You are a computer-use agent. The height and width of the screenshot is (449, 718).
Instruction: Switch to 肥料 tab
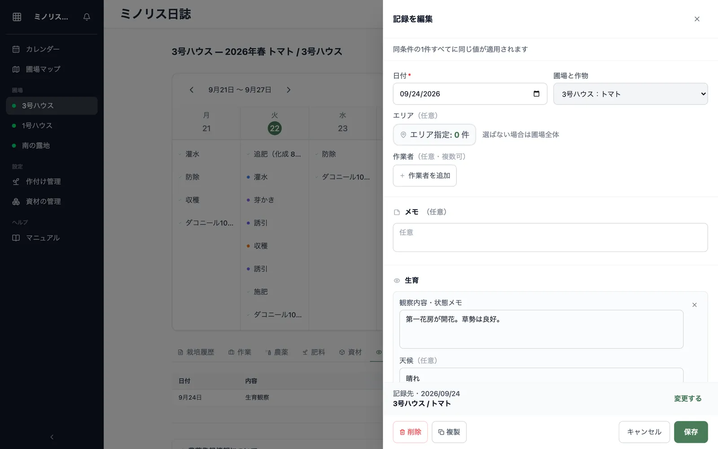click(x=313, y=352)
